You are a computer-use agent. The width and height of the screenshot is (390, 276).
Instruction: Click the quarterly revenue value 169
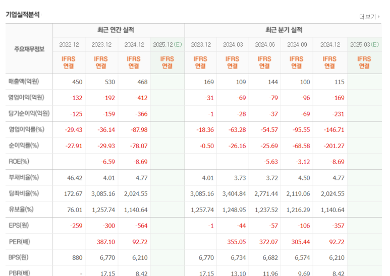pyautogui.click(x=209, y=82)
